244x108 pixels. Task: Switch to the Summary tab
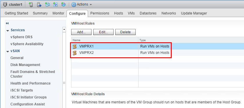click(40, 13)
